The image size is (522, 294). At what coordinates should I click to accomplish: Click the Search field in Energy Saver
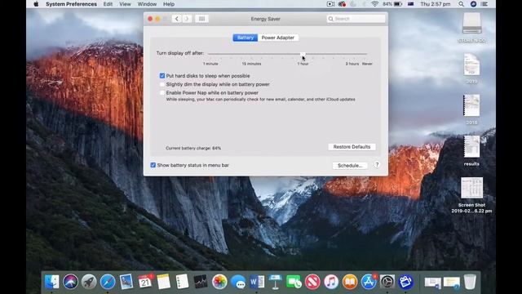pyautogui.click(x=356, y=19)
